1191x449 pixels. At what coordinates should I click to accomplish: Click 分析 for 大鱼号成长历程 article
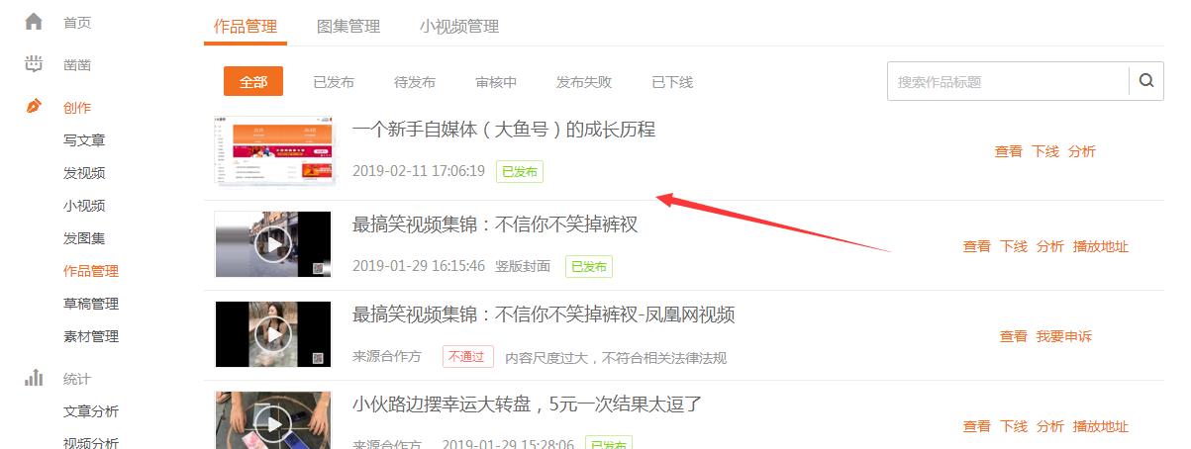coord(1082,151)
